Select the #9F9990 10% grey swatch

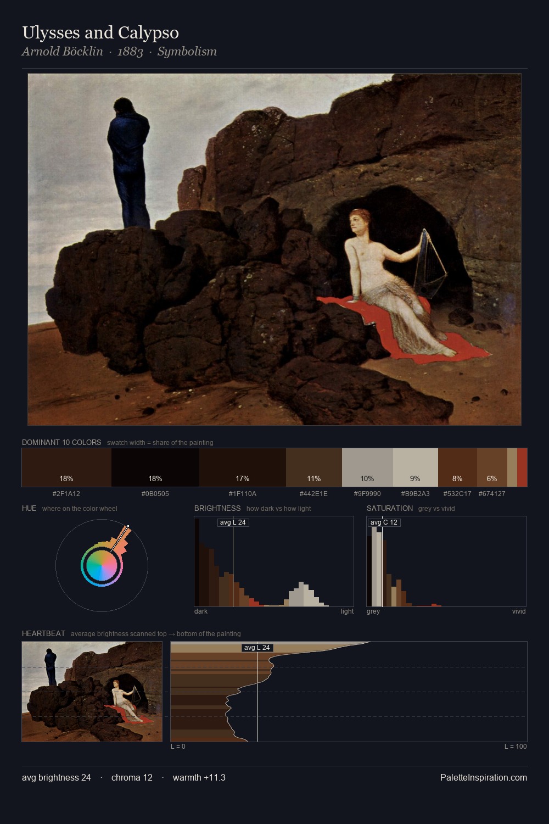tap(367, 467)
